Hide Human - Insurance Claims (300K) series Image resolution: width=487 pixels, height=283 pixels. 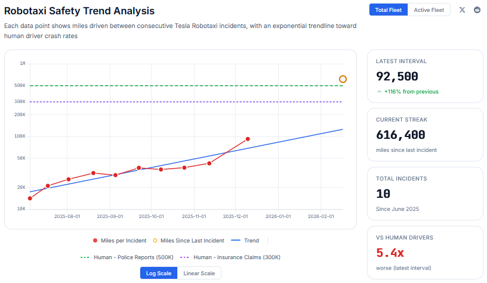[230, 257]
